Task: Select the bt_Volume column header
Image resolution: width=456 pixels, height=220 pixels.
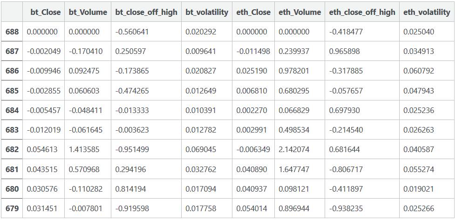Action: pos(88,12)
